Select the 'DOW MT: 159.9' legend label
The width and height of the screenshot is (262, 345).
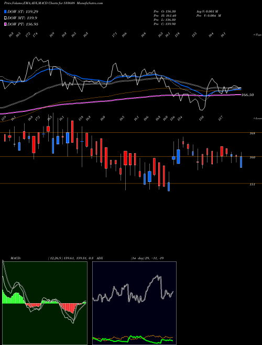[22, 18]
